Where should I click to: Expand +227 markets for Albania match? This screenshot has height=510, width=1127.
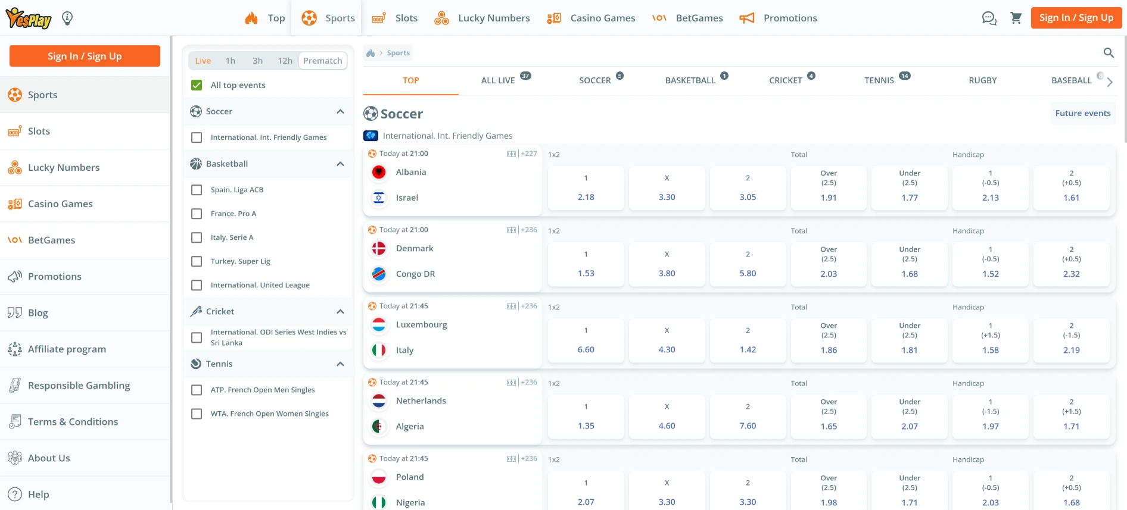pyautogui.click(x=529, y=154)
